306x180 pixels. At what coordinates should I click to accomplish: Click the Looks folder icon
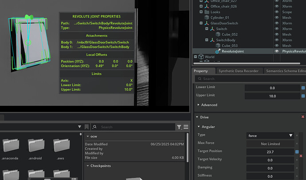point(207,12)
